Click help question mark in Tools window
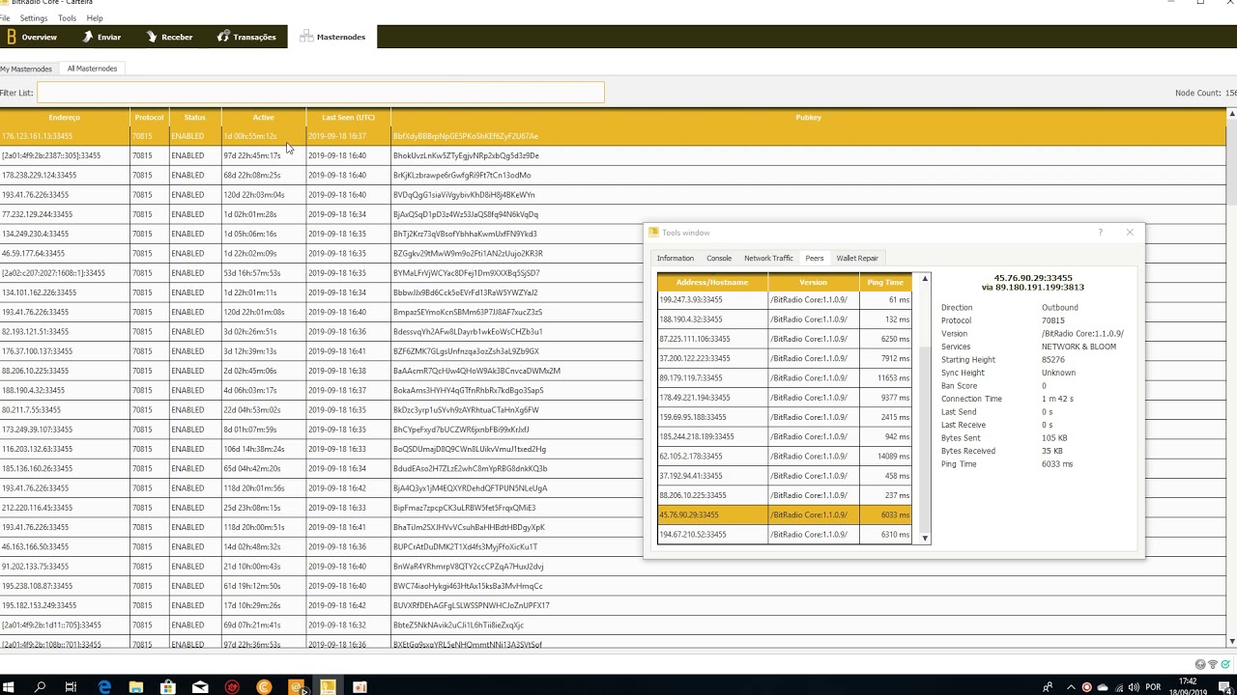 click(x=1100, y=233)
